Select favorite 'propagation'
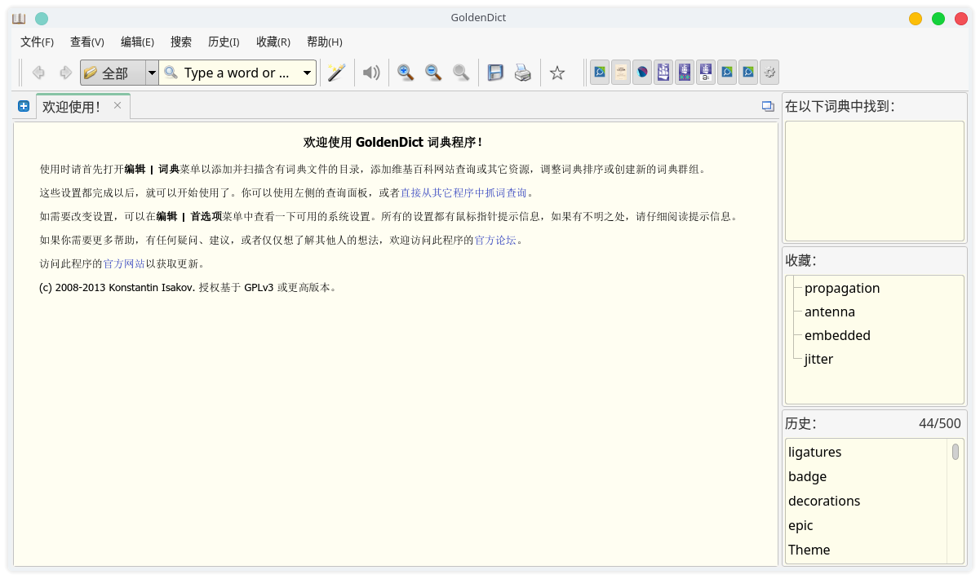Screen dimensions: 980x579 click(842, 288)
